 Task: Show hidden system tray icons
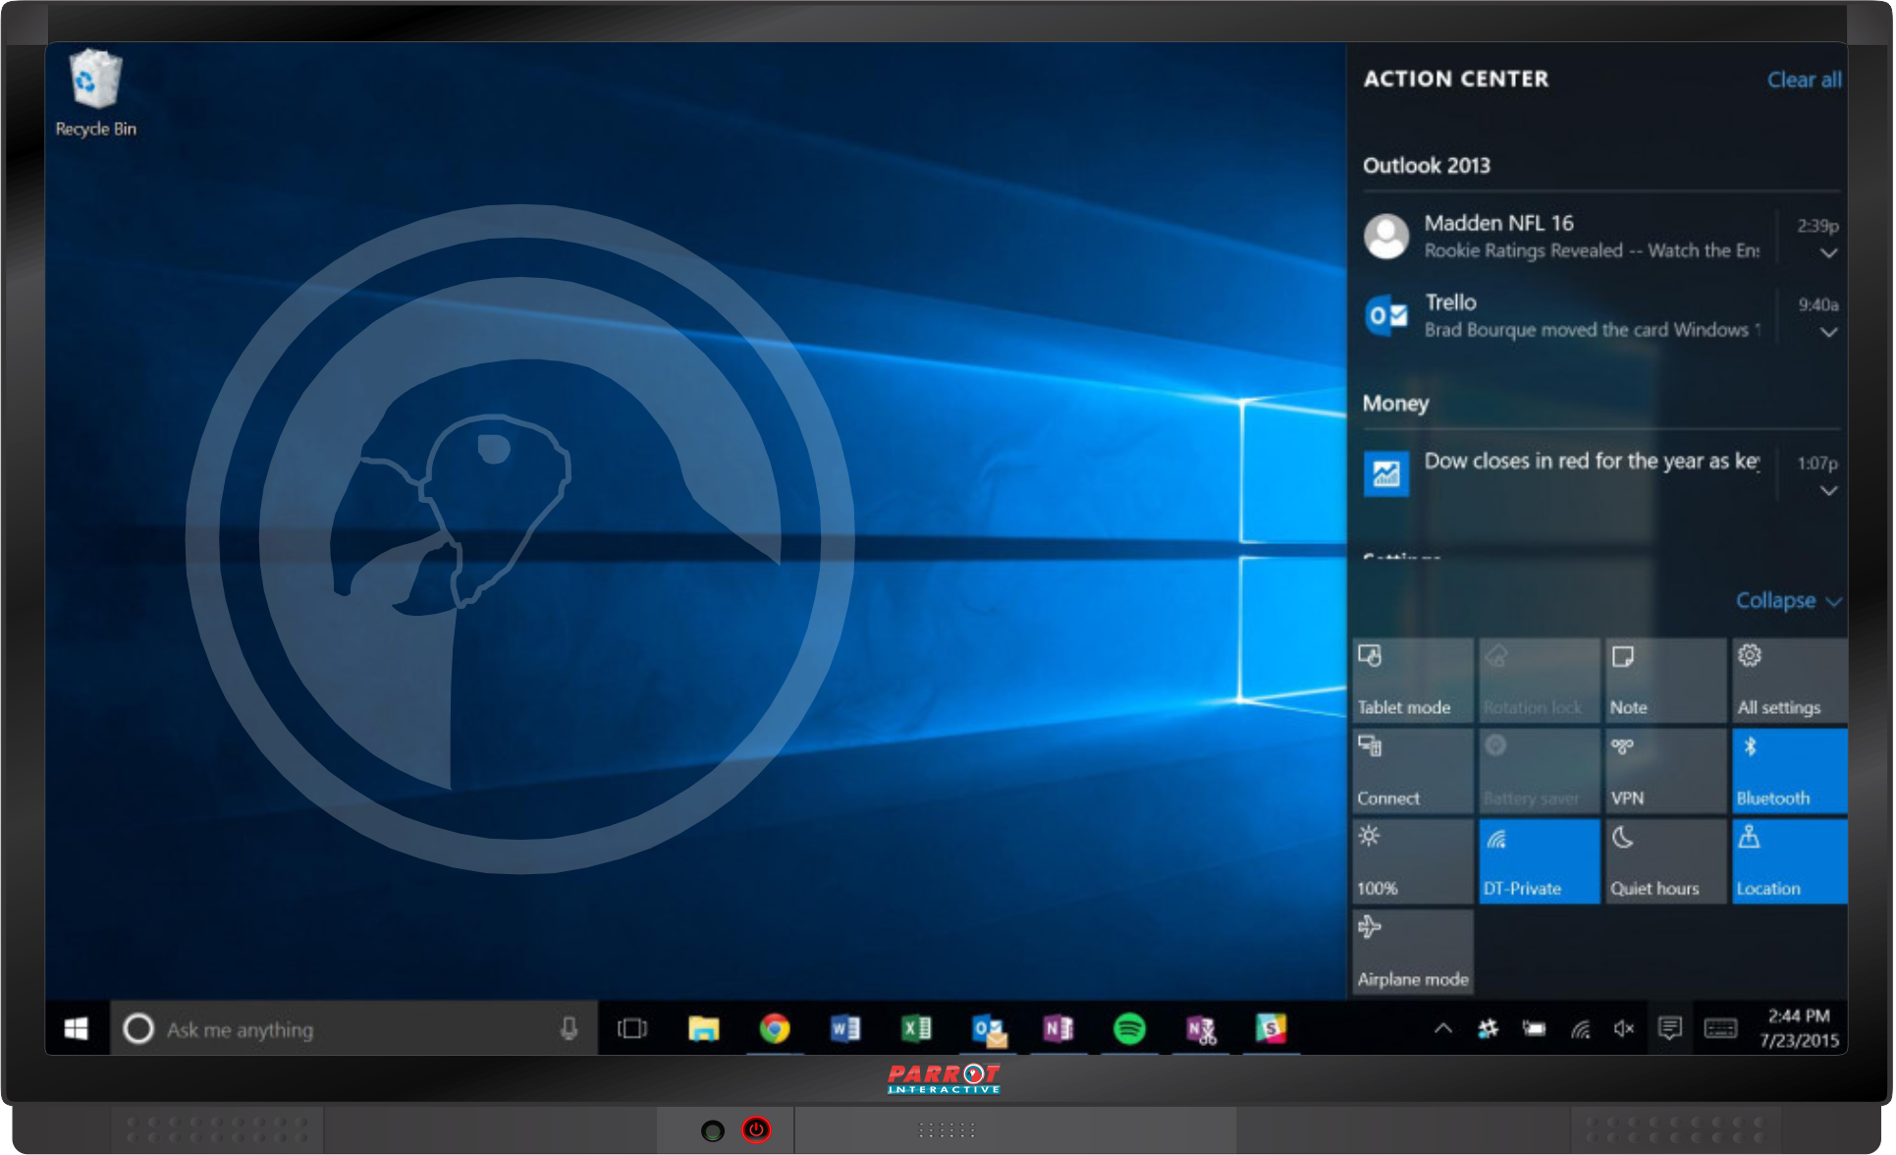(x=1442, y=1028)
